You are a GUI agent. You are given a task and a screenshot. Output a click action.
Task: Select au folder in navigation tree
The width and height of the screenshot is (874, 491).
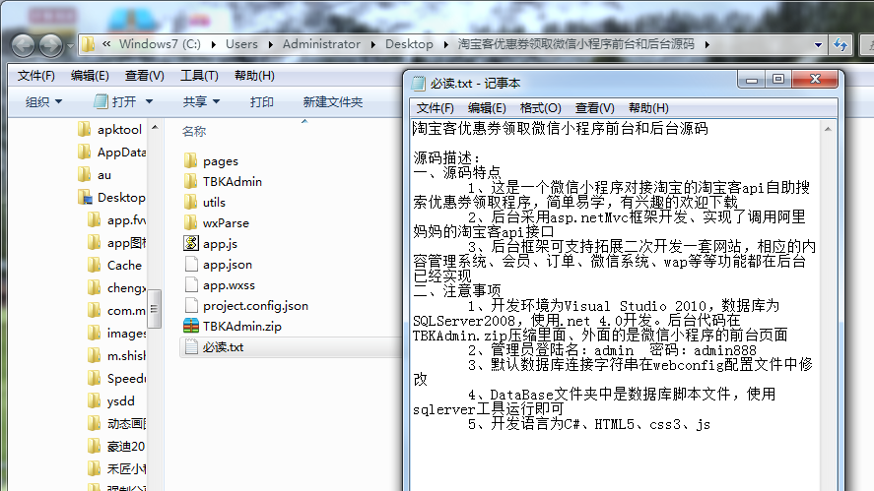pyautogui.click(x=95, y=175)
